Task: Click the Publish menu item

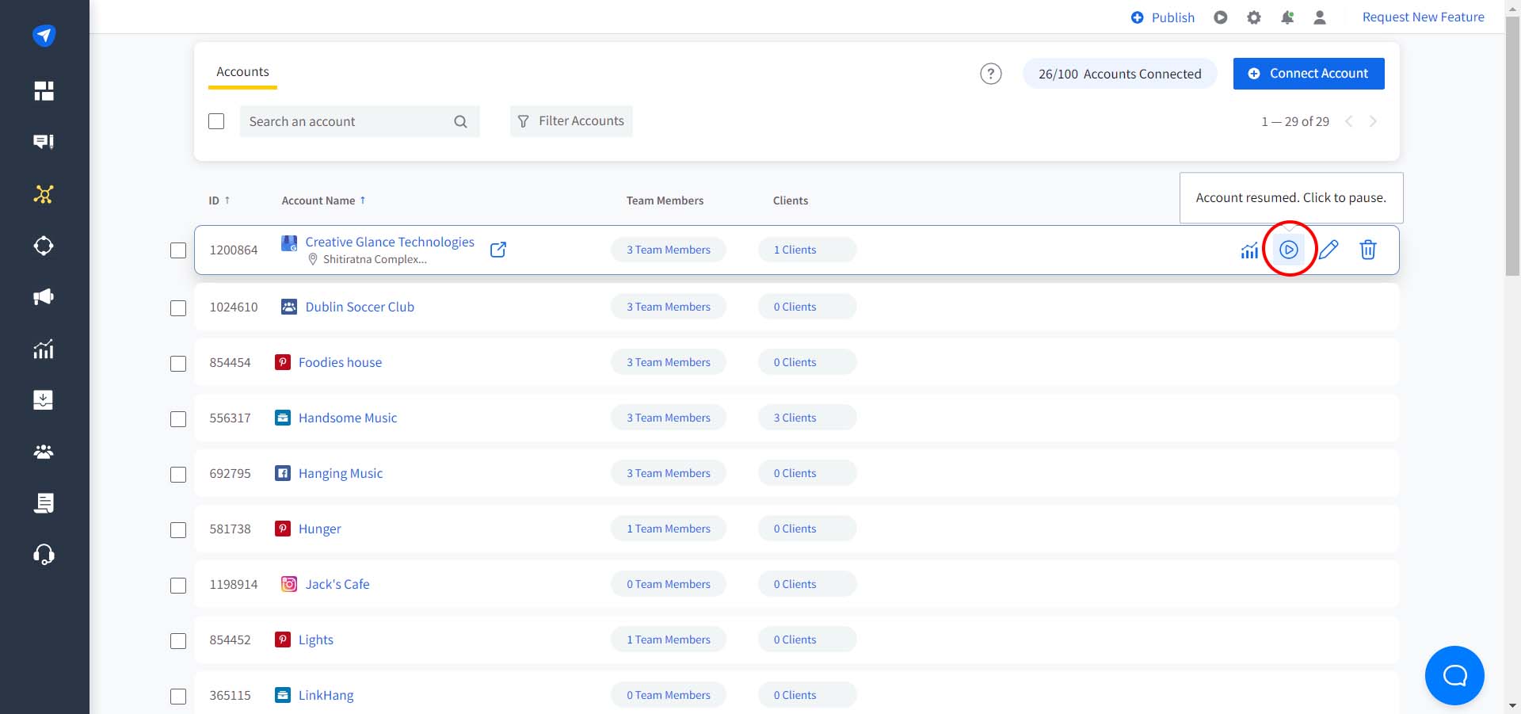Action: click(1163, 17)
